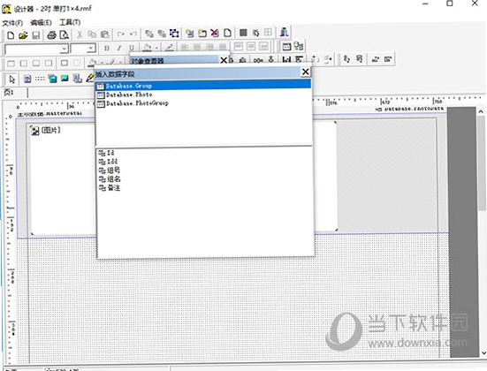Click the red delete page icon
The image size is (487, 371).
click(215, 33)
